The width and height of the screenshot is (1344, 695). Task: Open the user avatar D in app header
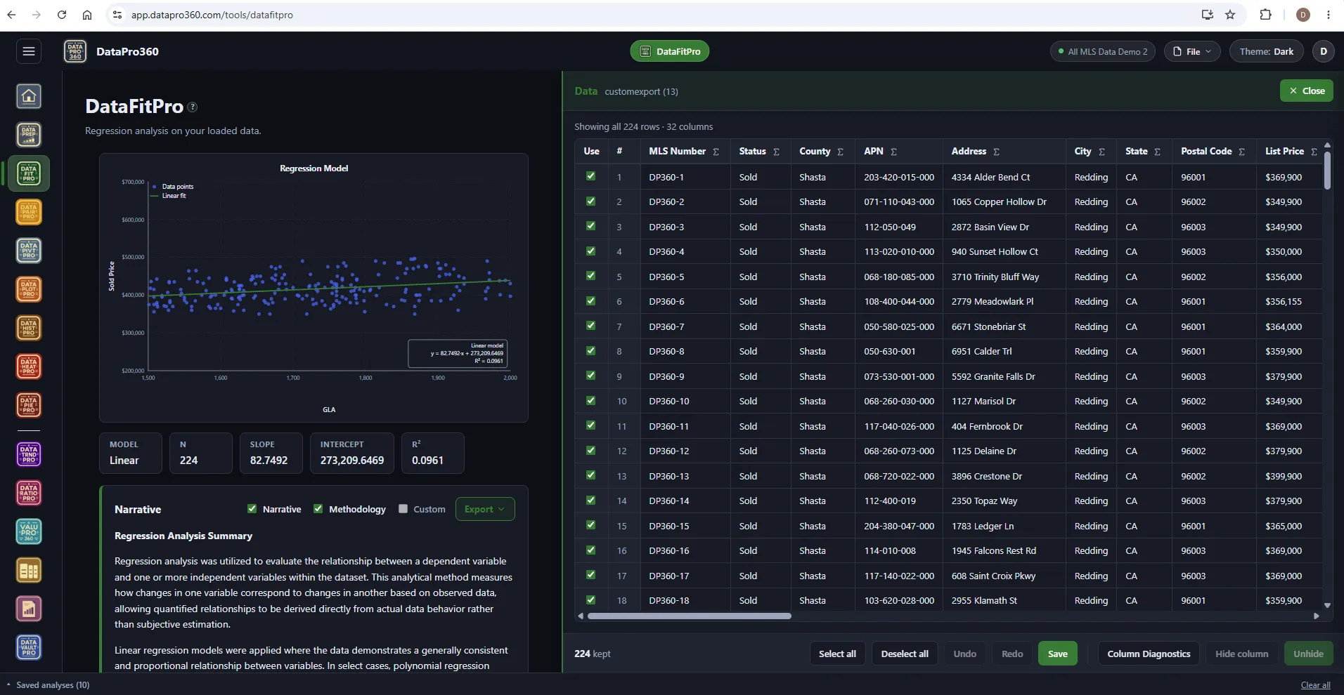coord(1323,51)
